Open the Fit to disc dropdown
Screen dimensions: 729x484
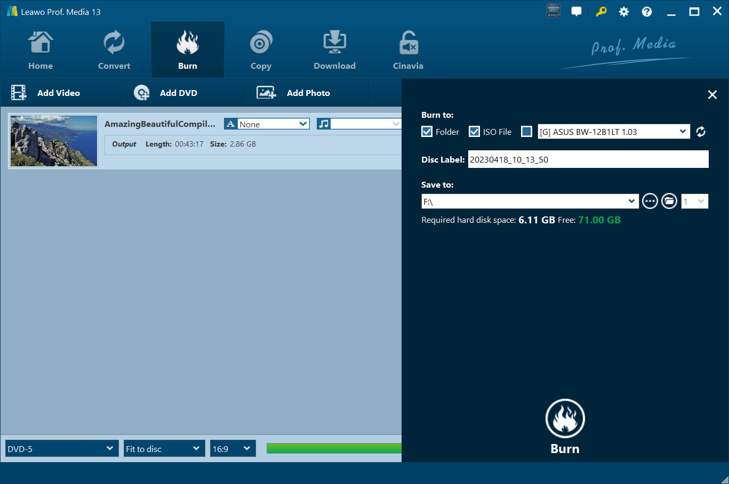pyautogui.click(x=164, y=448)
